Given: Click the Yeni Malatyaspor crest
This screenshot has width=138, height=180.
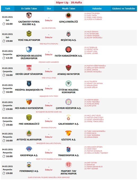Looking at the screenshot, I should [x=29, y=34].
